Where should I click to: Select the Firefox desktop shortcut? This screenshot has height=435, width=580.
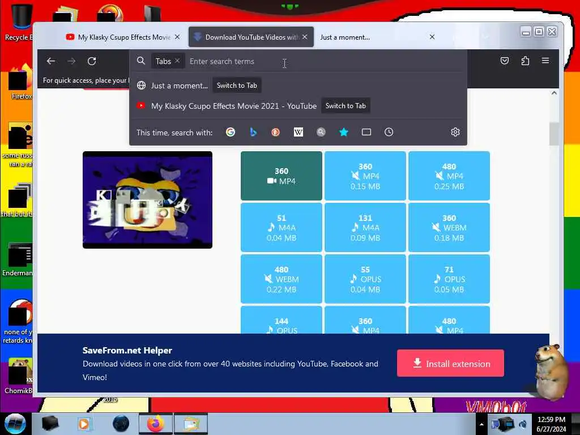(19, 82)
